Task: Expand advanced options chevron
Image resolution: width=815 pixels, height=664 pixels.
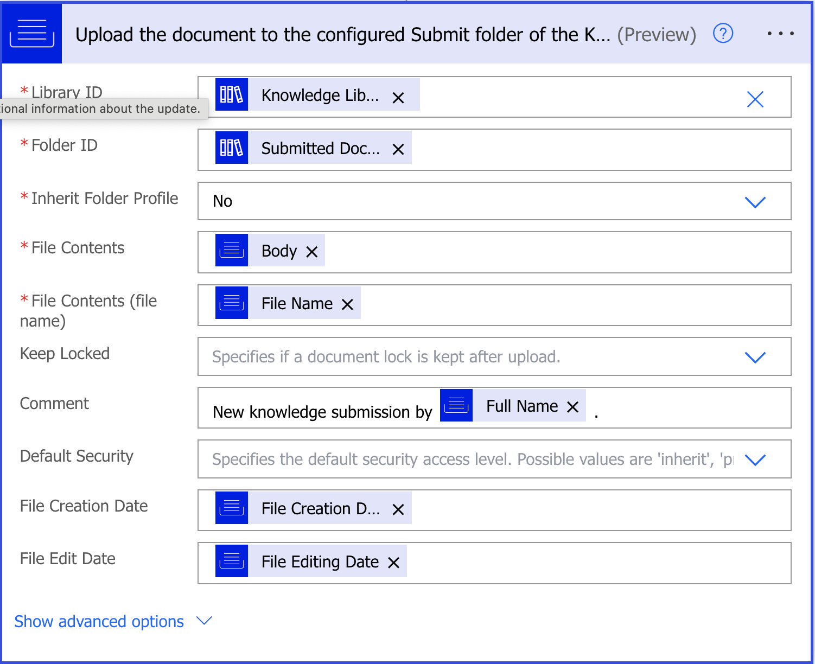Action: pos(204,621)
